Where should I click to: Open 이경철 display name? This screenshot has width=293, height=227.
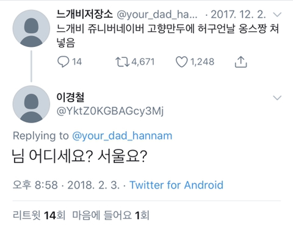click(x=70, y=98)
